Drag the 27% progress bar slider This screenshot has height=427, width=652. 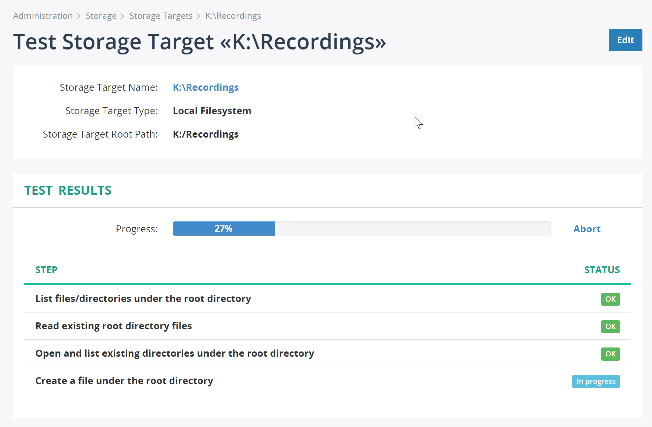(x=275, y=228)
